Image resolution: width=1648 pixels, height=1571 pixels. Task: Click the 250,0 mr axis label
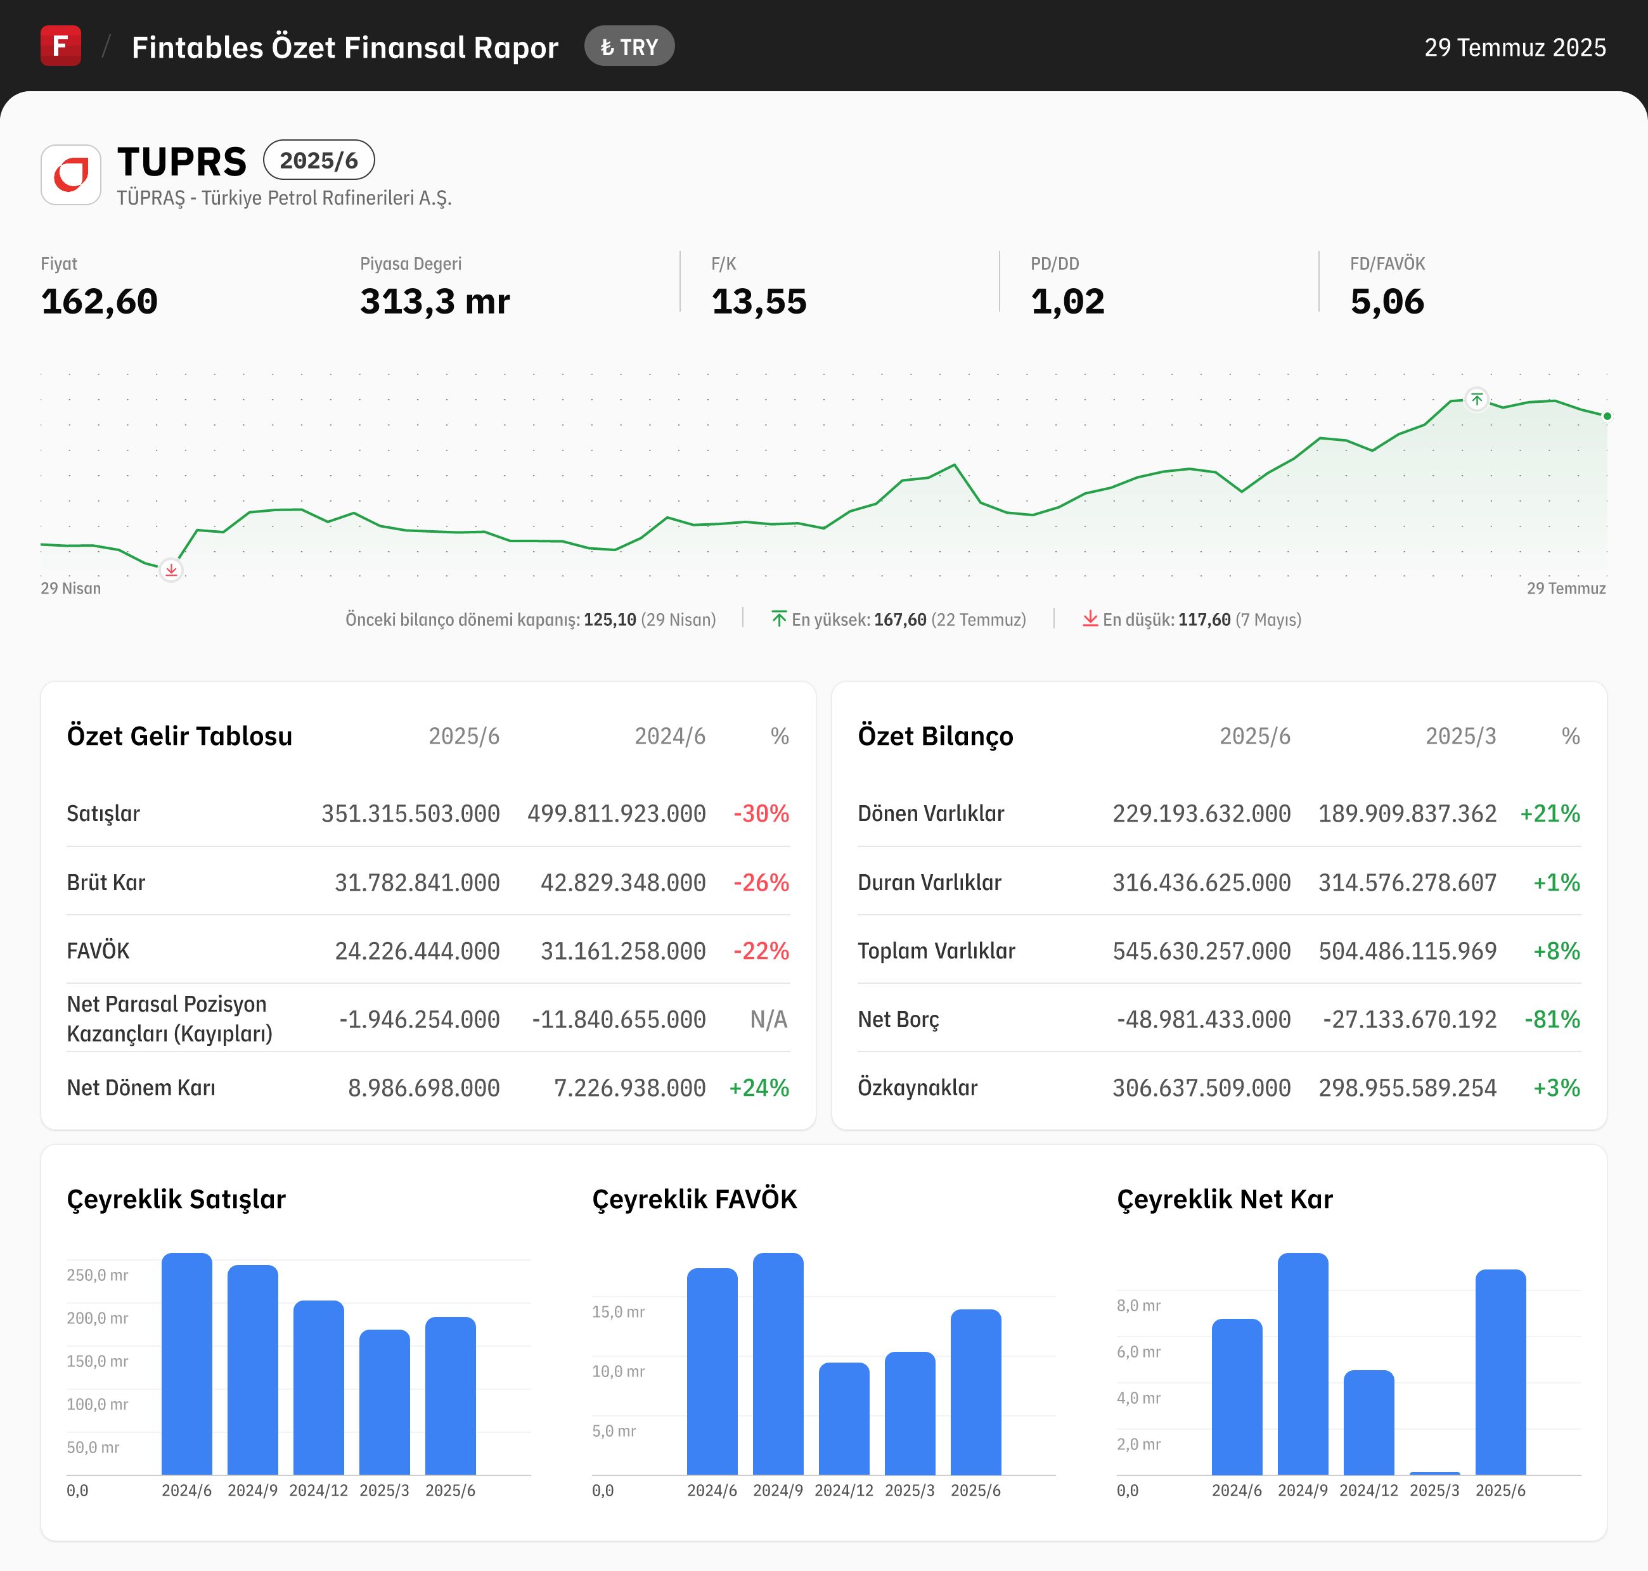click(x=97, y=1275)
